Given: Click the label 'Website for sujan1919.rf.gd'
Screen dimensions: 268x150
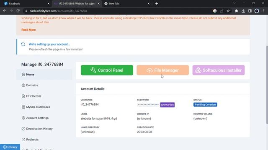Looking at the screenshot, I should pyautogui.click(x=99, y=118).
